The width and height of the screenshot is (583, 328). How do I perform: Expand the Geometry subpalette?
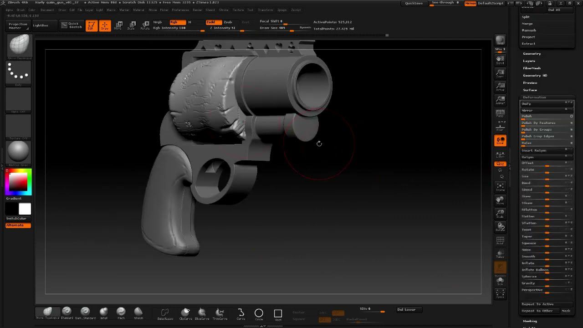(x=532, y=54)
